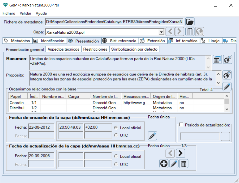Expand the Capa dropdown list
239x183 pixels.
161,32
